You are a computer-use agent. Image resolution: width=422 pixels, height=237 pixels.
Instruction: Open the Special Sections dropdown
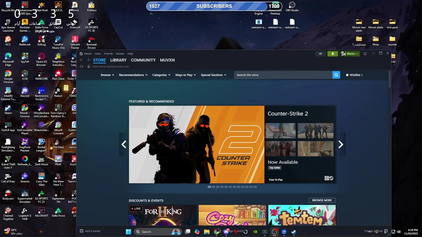[213, 75]
